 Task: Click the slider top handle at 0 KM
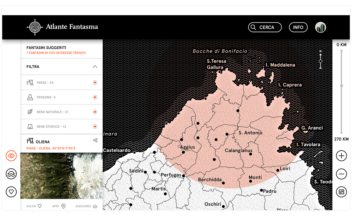[x=341, y=51]
